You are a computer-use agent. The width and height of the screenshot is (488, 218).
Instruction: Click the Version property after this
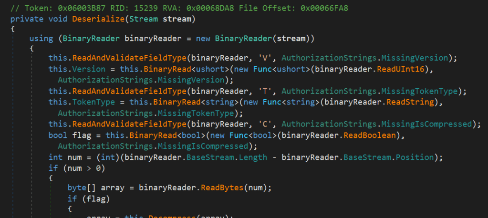point(86,68)
